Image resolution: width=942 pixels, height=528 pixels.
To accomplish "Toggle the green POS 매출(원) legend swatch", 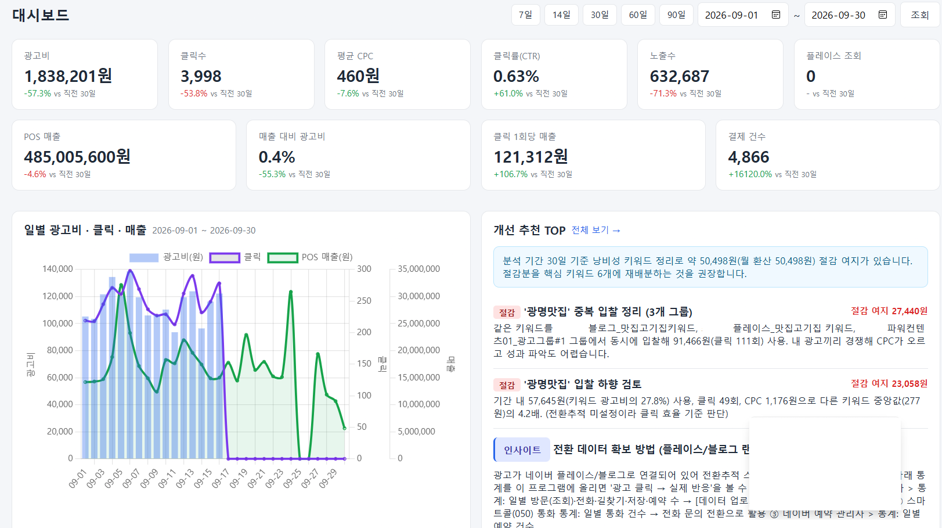I will 283,257.
